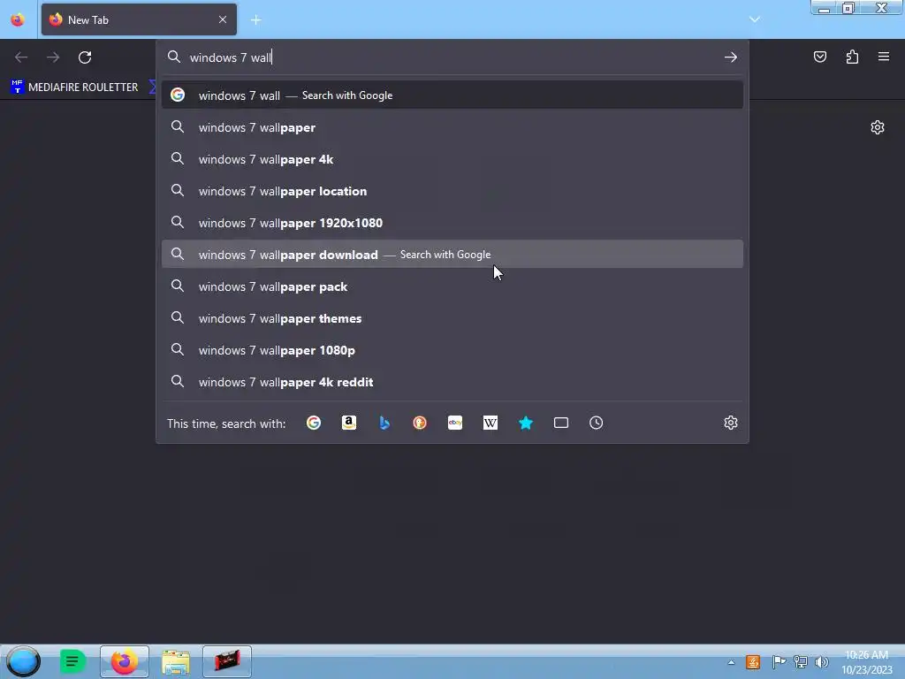Open Save to Pocket button
This screenshot has height=679, width=905.
point(820,57)
